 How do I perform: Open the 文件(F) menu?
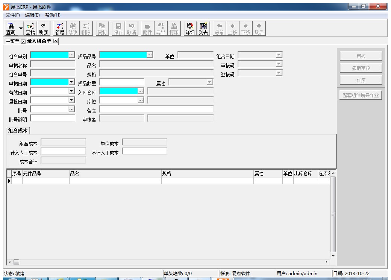pos(13,15)
